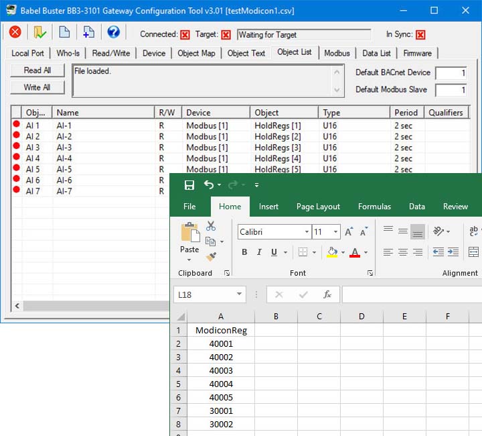
Task: Open the Calibri font name dropdown
Action: click(307, 231)
